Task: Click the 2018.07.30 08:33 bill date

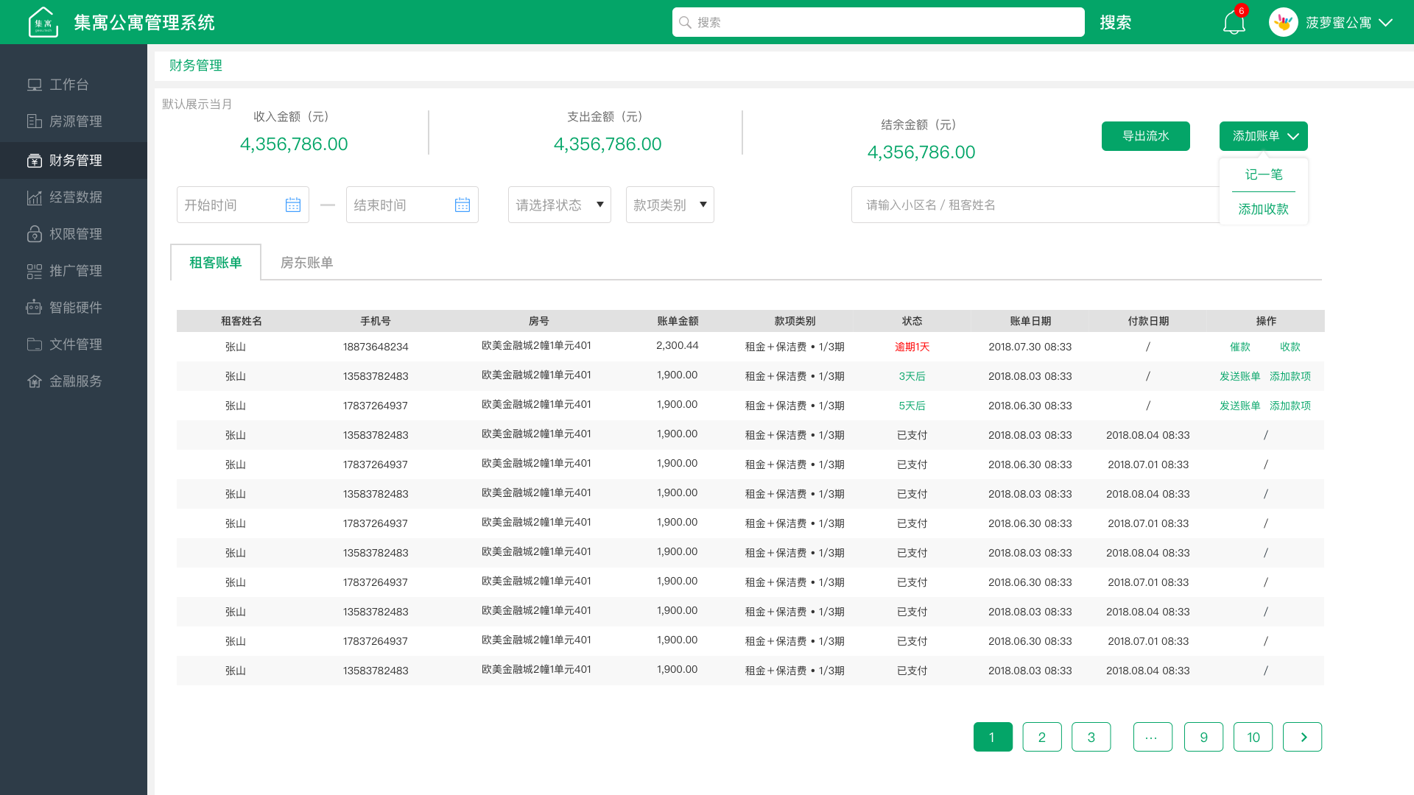Action: pos(1030,347)
